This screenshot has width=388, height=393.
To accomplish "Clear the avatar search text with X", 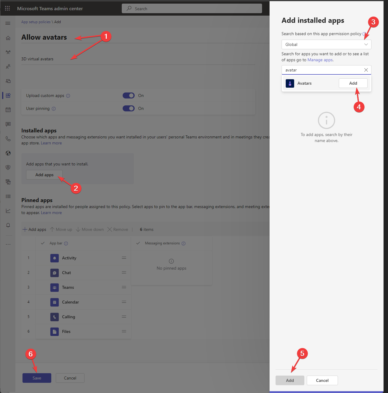I will pyautogui.click(x=366, y=70).
